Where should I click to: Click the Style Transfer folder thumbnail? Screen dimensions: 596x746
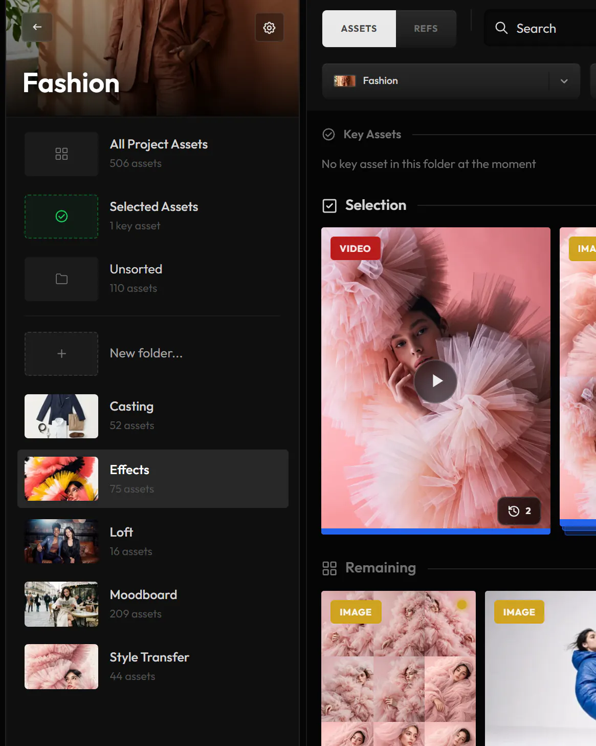click(x=61, y=667)
